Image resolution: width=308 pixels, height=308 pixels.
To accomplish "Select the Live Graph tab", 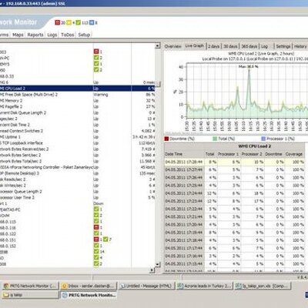I will point(194,46).
